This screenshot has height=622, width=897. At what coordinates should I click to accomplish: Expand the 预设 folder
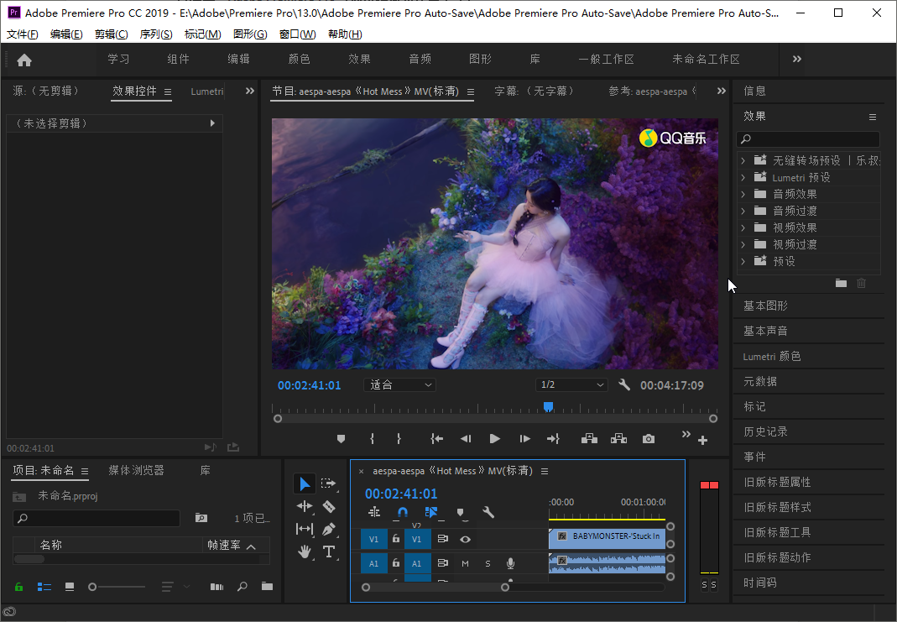point(743,261)
